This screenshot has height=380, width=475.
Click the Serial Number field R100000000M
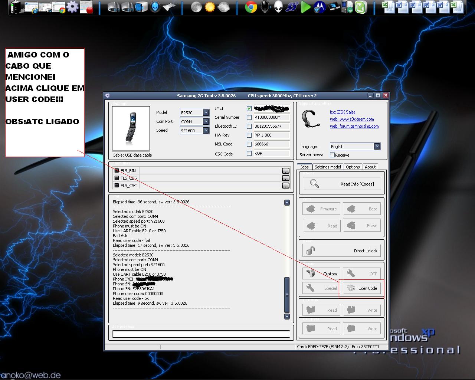pos(272,117)
